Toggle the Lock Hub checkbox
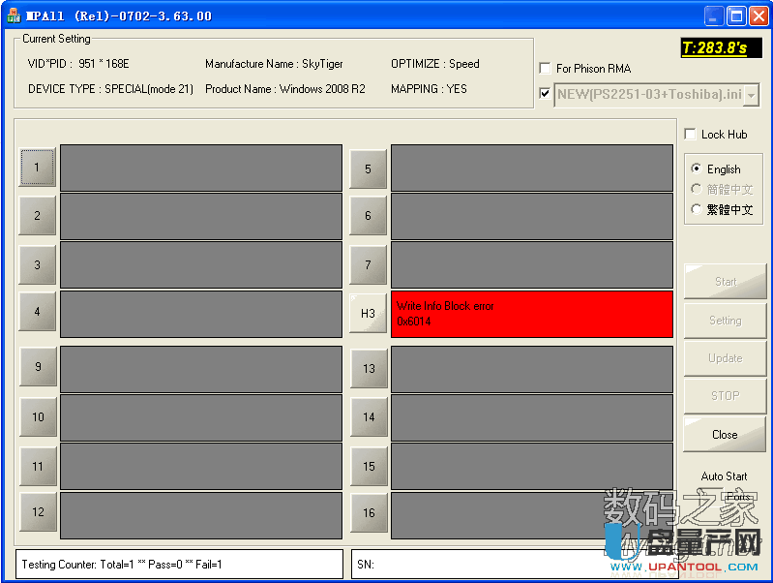Screen dimensions: 773x583 [691, 135]
